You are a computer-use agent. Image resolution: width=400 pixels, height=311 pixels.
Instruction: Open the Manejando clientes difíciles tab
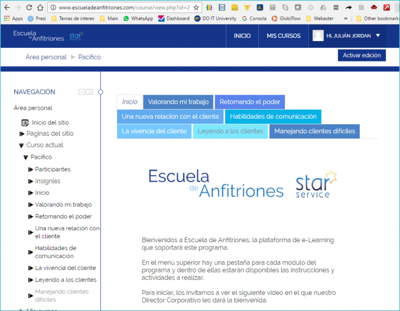coord(315,131)
